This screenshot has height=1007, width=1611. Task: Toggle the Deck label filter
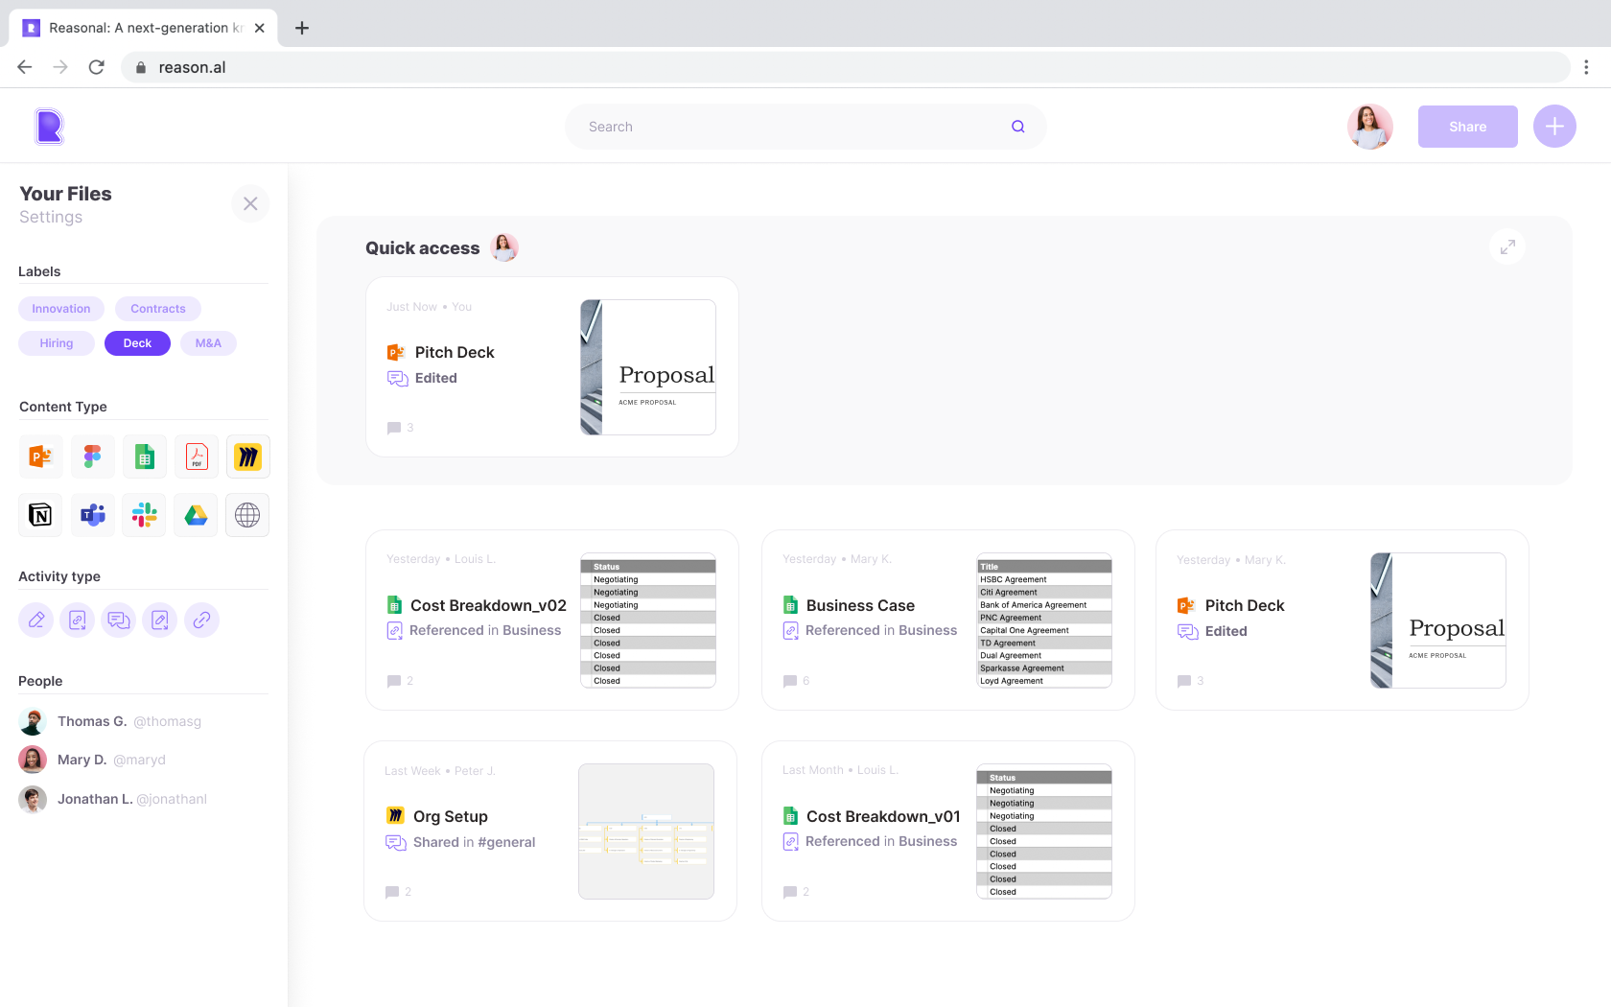click(x=137, y=343)
